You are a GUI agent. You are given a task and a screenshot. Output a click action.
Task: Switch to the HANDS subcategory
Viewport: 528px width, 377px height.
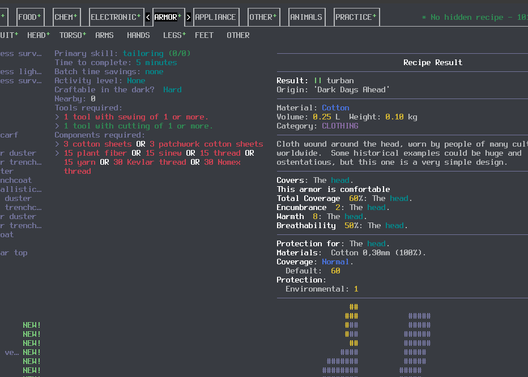(138, 35)
